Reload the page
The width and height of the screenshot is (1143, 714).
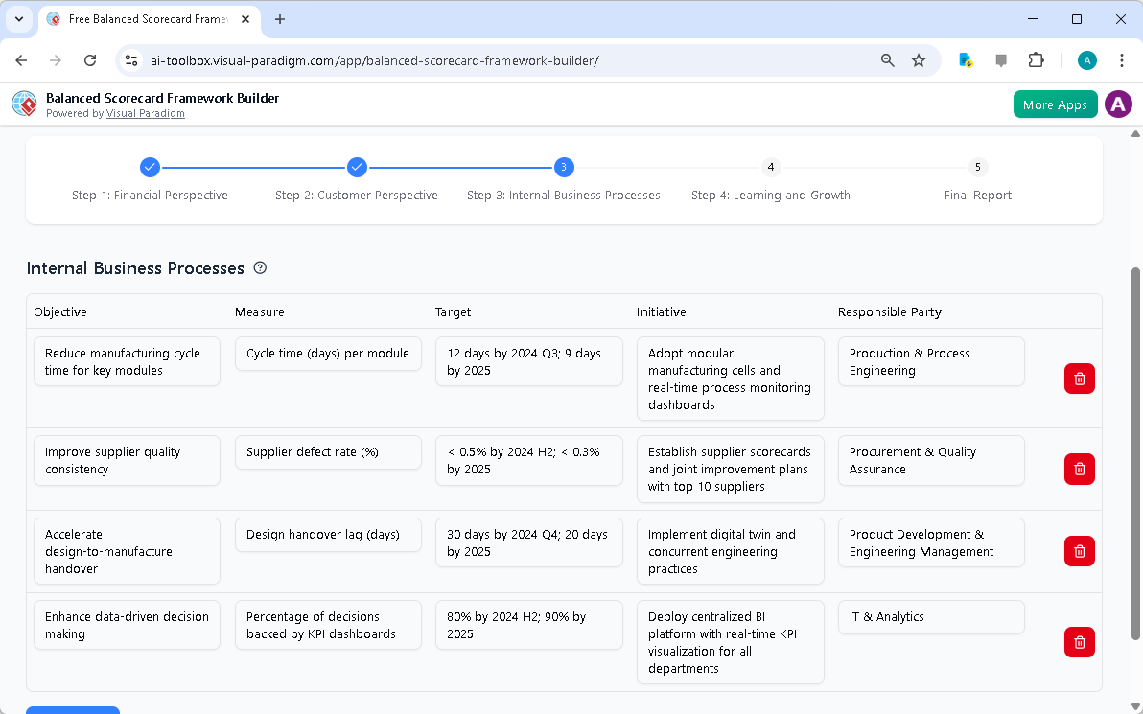click(x=90, y=59)
